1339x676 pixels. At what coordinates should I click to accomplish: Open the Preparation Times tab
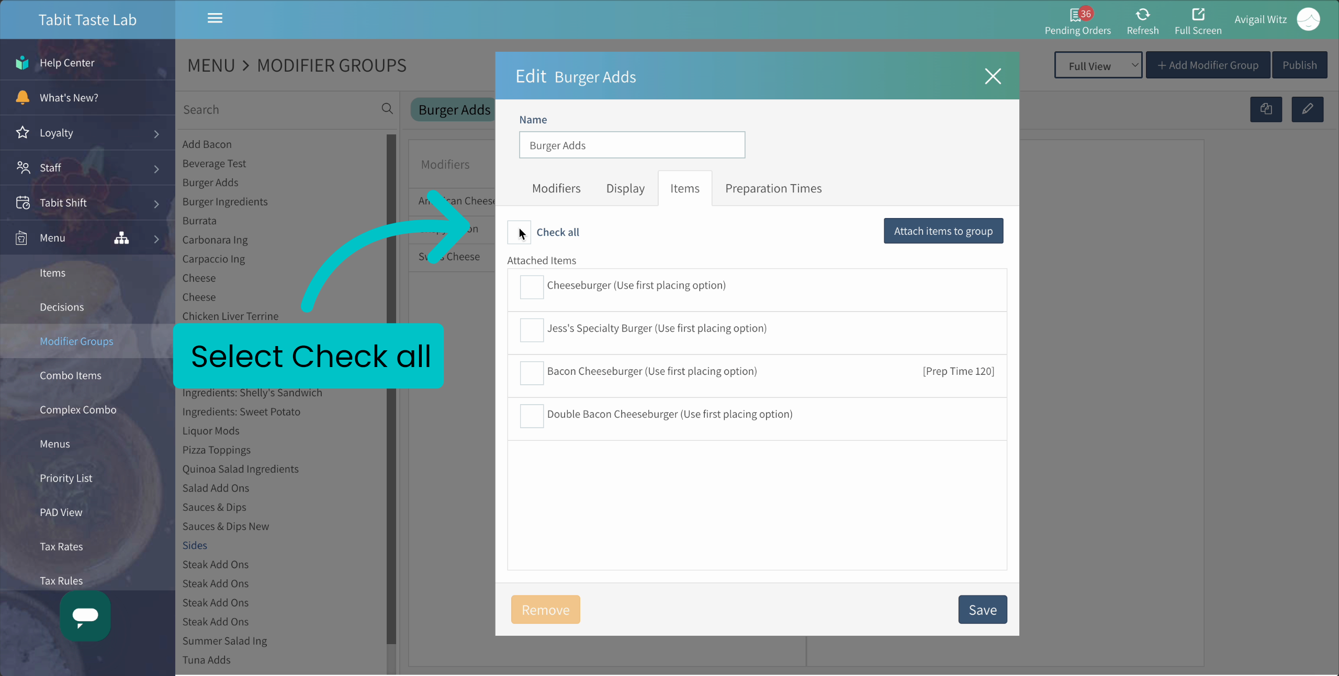click(773, 188)
